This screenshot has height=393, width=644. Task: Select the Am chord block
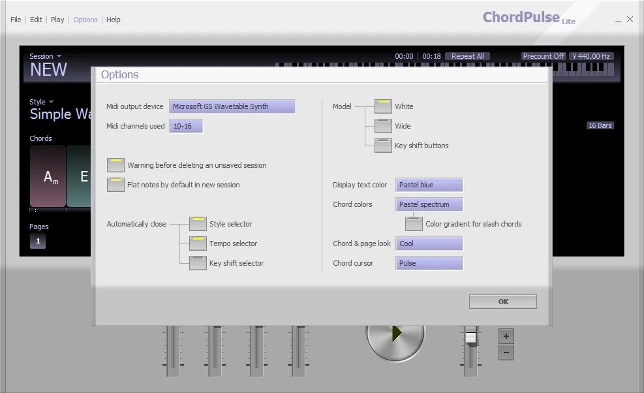[48, 176]
